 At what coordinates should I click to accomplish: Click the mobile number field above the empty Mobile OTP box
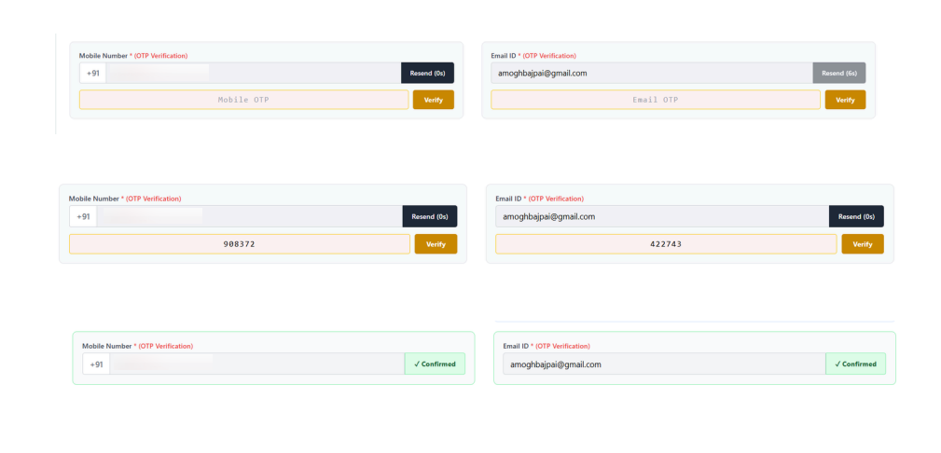pos(254,73)
